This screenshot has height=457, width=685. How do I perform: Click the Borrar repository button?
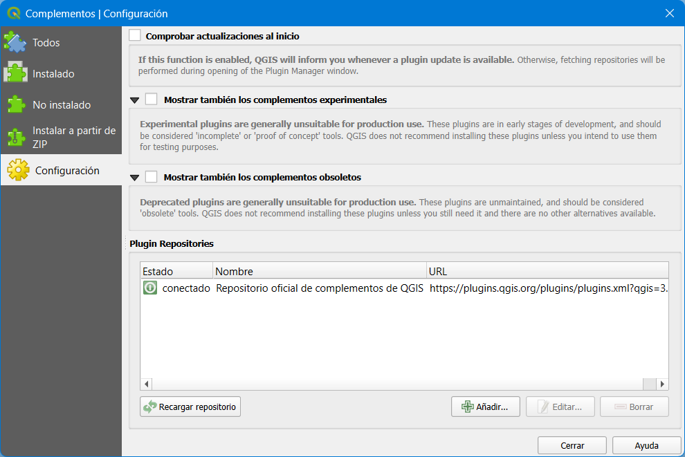(634, 407)
